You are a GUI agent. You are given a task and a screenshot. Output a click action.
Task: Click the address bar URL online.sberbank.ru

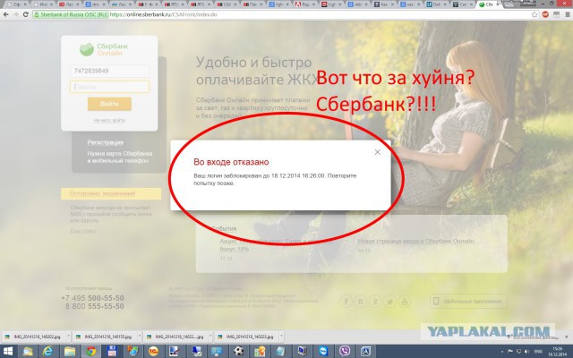point(163,15)
